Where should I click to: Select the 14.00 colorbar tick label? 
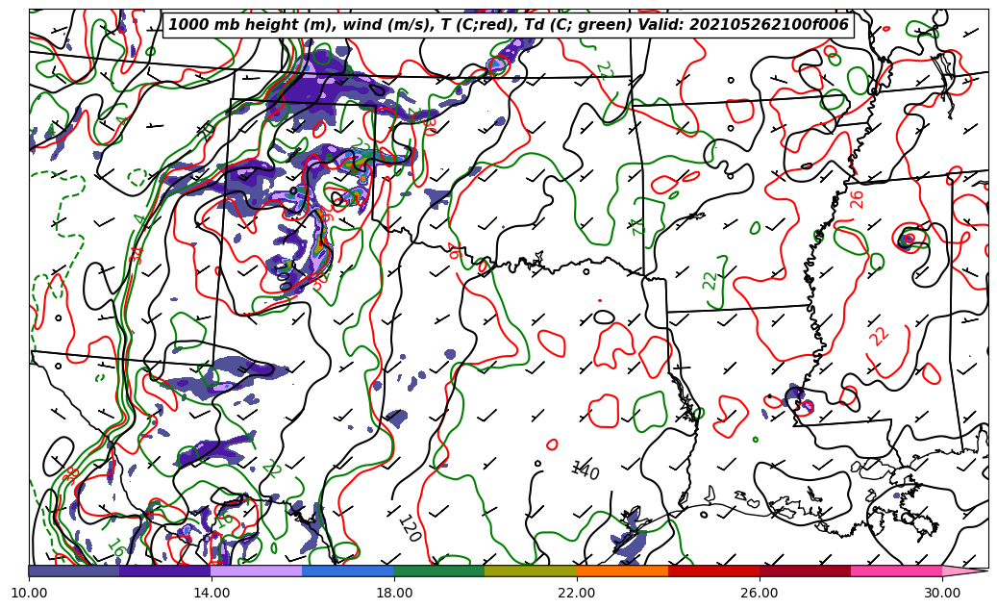coord(212,593)
